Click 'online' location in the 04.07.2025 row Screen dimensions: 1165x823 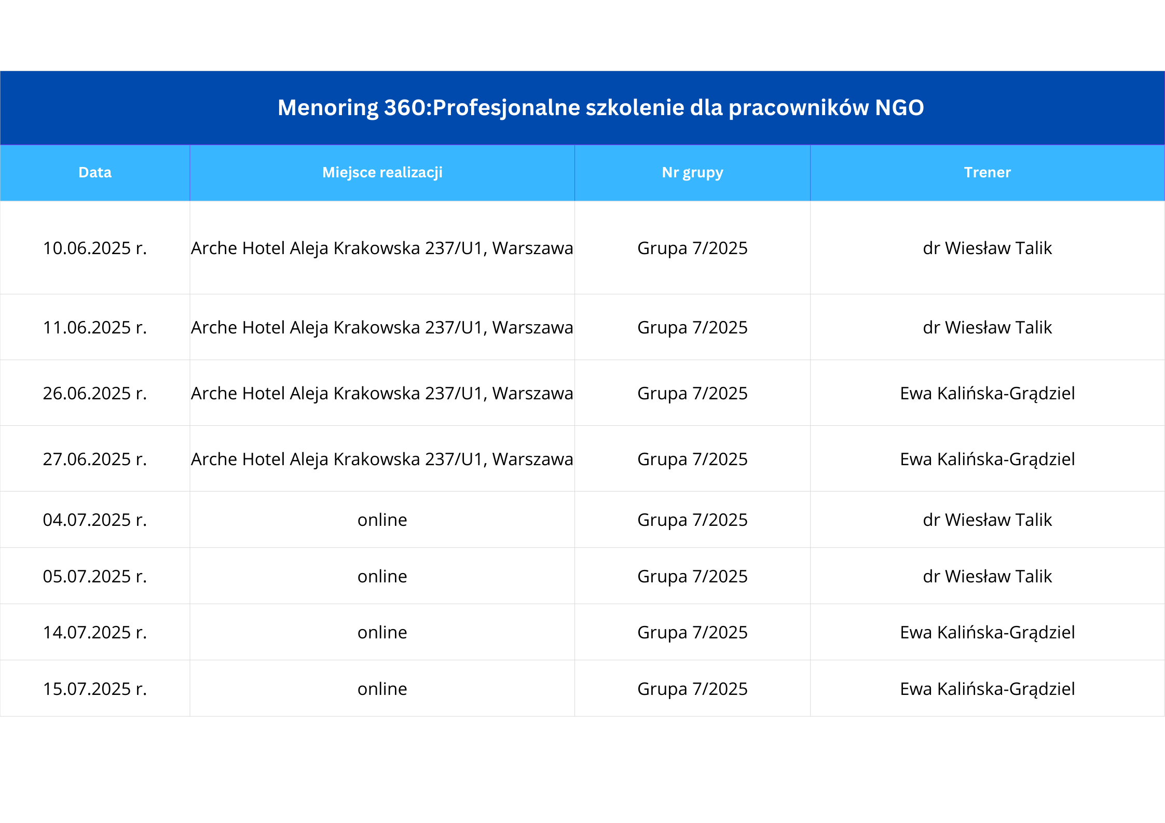point(382,520)
